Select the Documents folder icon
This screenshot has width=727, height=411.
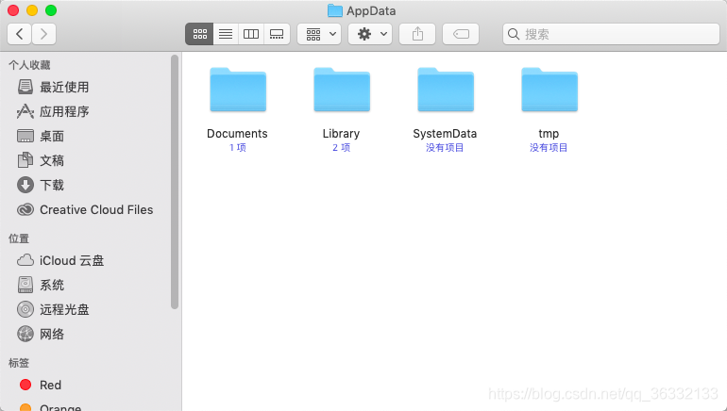[x=238, y=90]
